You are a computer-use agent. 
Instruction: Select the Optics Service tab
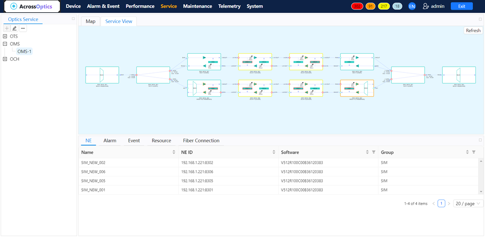23,20
